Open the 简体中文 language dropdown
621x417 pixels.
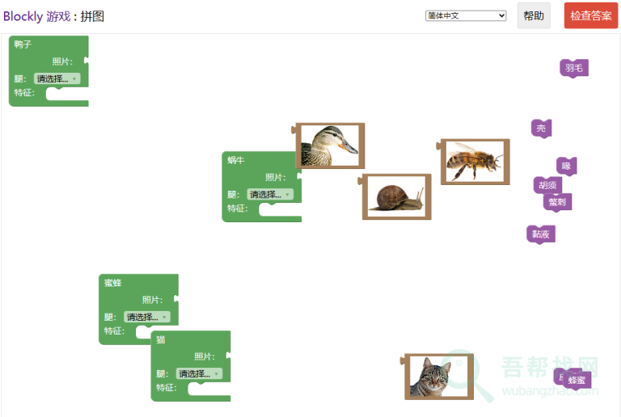pyautogui.click(x=466, y=15)
